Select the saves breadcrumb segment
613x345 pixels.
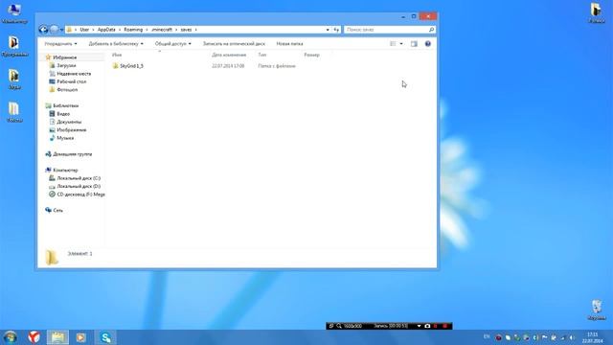pos(186,30)
